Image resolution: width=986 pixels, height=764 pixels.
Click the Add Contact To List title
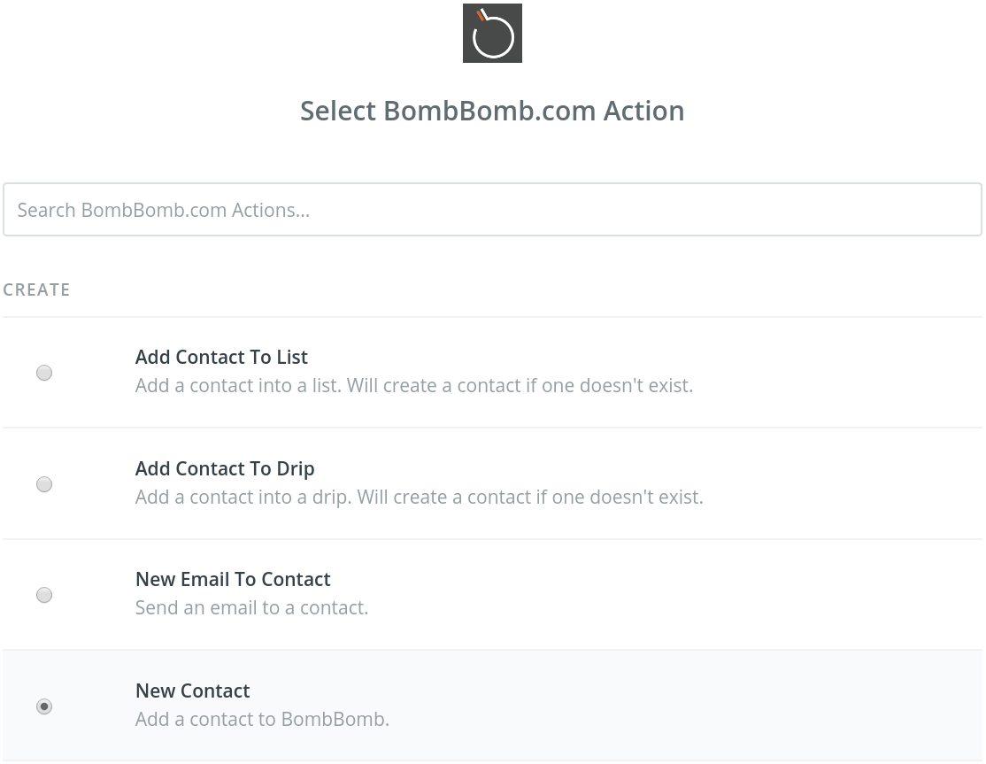(x=221, y=357)
